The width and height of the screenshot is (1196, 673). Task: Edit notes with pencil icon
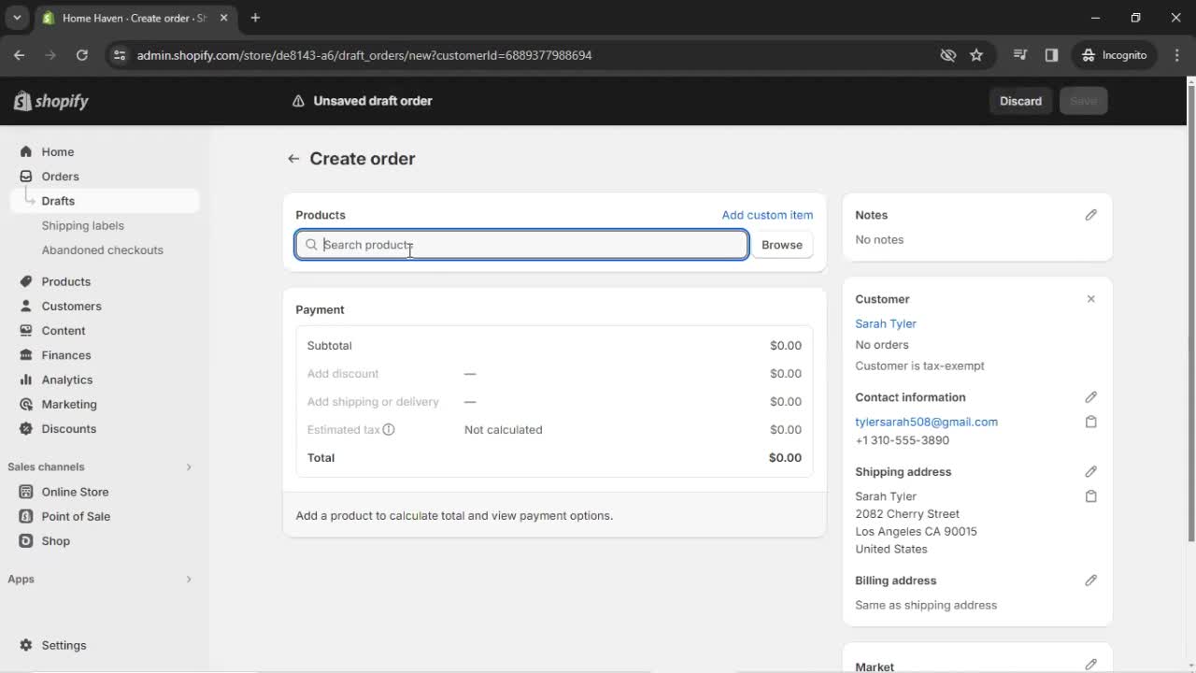[1090, 215]
